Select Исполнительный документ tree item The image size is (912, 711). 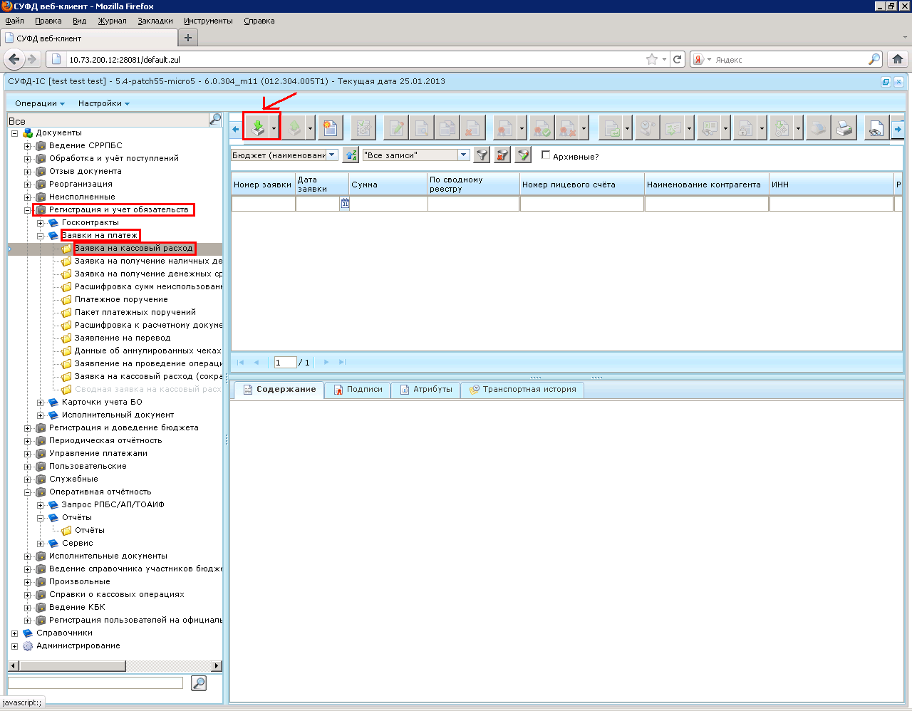[x=118, y=415]
